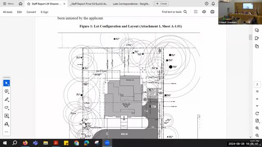This screenshot has height=147, width=262.
Task: Open notifications bell icon
Action: [x=213, y=4]
